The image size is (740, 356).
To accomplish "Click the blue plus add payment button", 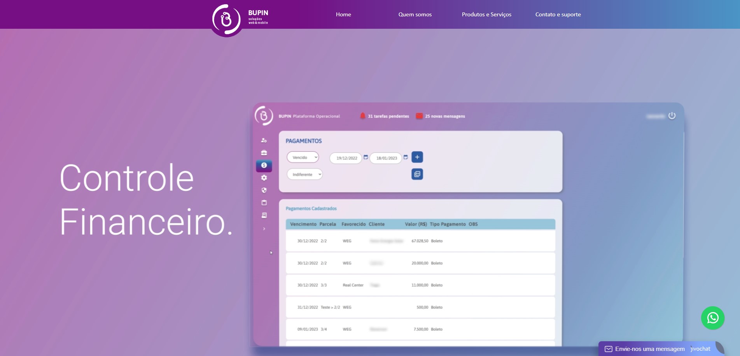I will (x=417, y=157).
